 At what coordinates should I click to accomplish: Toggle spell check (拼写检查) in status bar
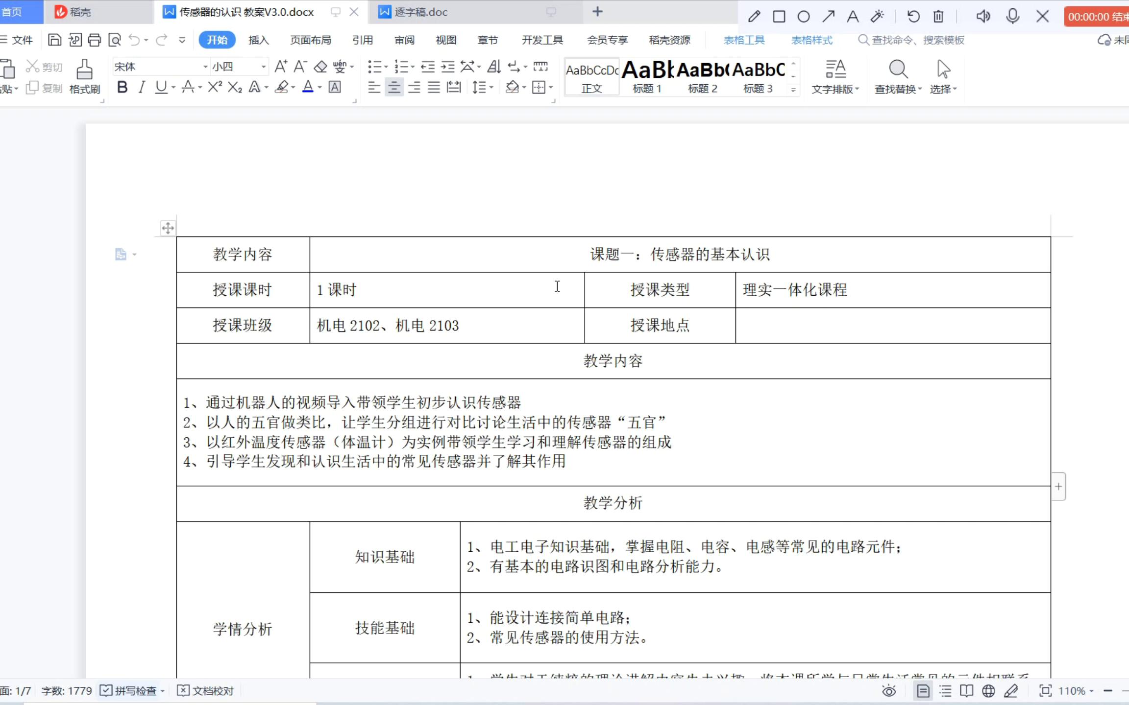pyautogui.click(x=129, y=691)
